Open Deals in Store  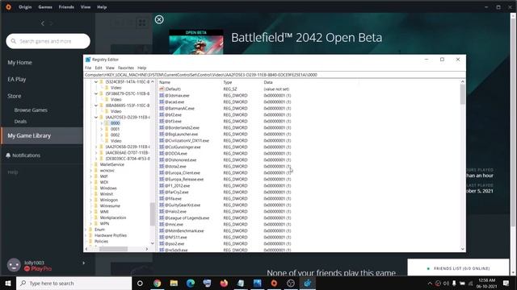pos(20,122)
